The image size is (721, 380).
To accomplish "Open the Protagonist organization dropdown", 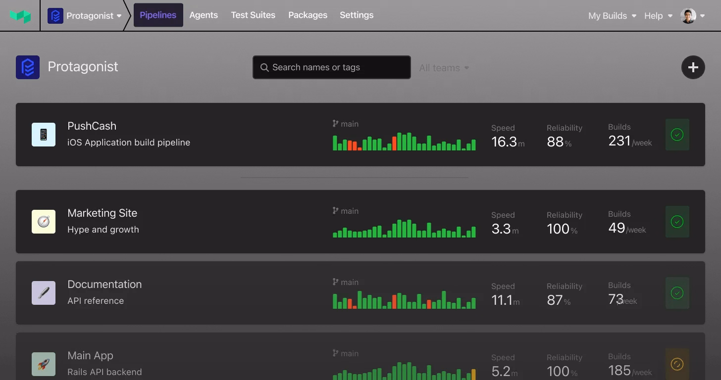I will pos(85,16).
